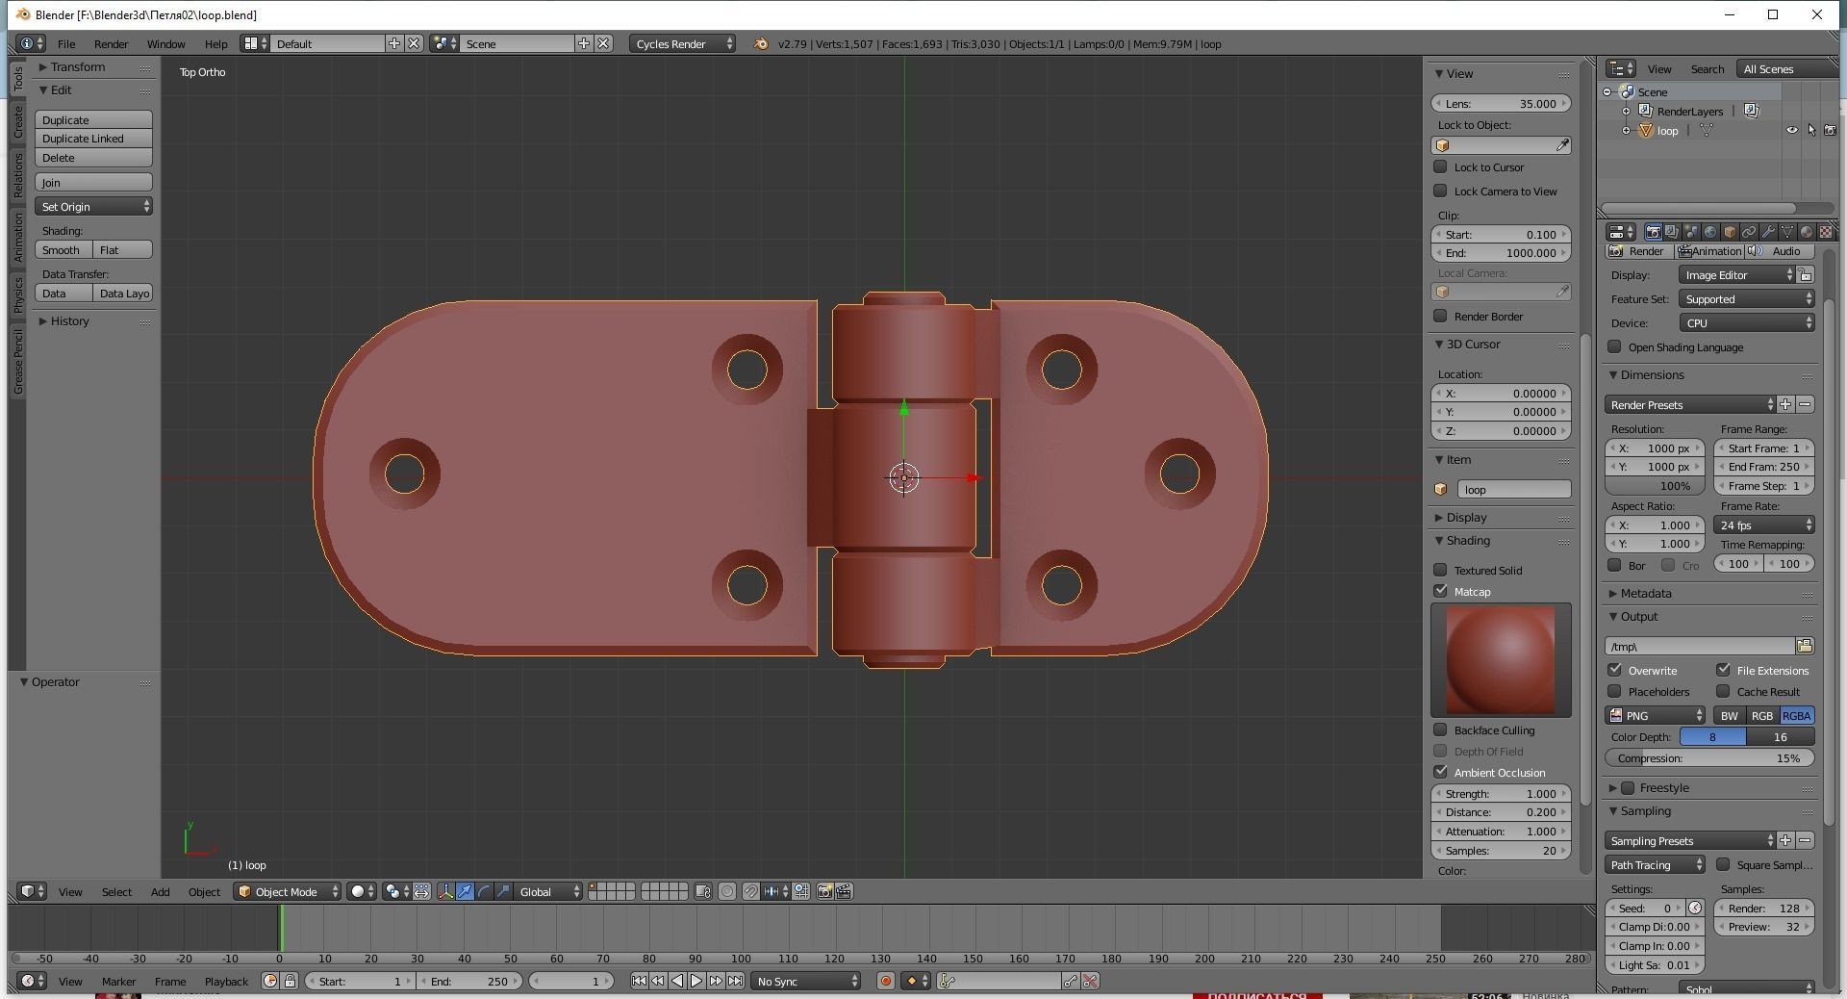1847x999 pixels.
Task: Open the No Sync dropdown in timeline
Action: click(806, 981)
